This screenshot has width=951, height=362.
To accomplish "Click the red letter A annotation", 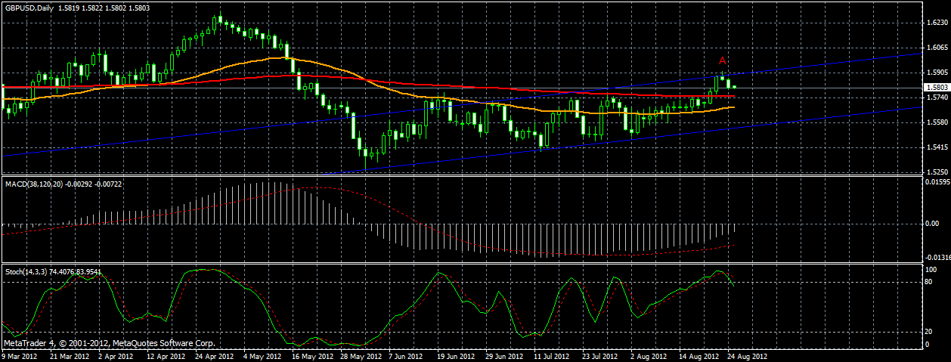I will [x=723, y=60].
